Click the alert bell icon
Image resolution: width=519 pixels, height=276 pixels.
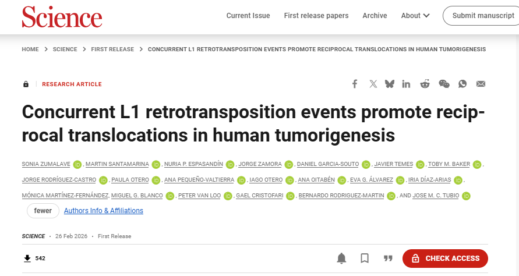click(x=341, y=258)
